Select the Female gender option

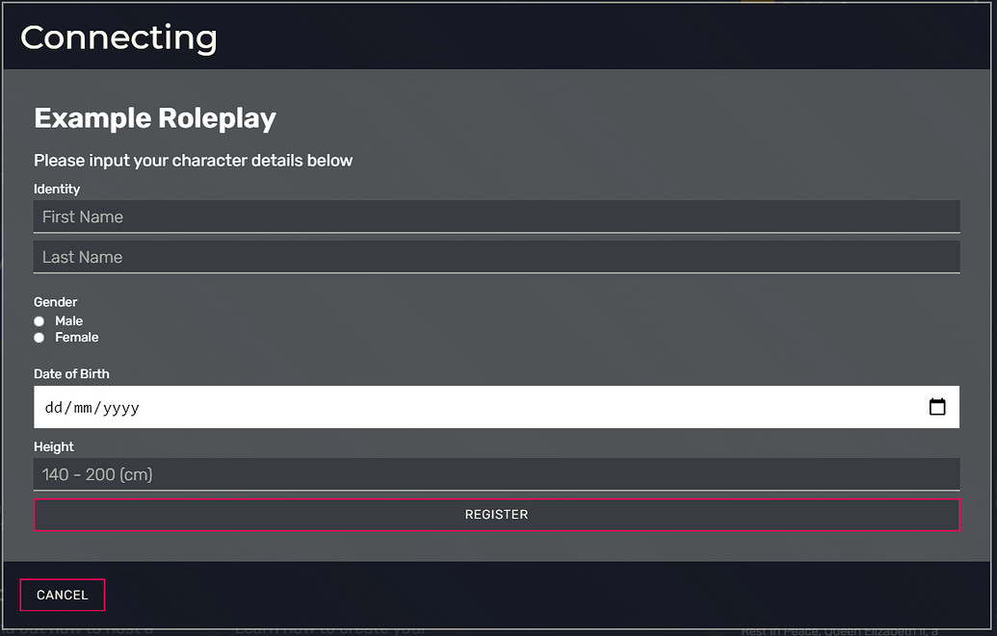(x=39, y=338)
